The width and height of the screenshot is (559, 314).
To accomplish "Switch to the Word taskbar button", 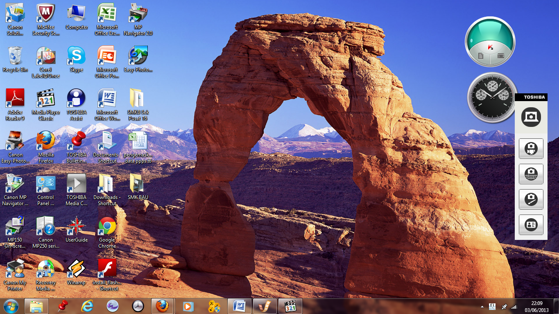I will coord(240,306).
